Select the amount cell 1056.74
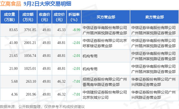 (x=30, y=56)
